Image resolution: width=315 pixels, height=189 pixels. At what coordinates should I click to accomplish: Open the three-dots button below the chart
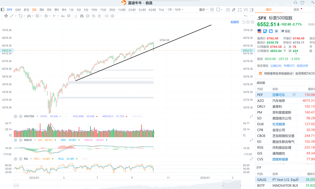click(16, 186)
